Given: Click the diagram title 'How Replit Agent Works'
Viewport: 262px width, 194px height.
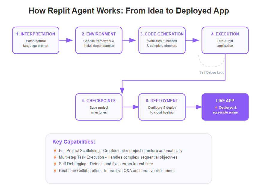Looking at the screenshot, I should [x=129, y=11].
